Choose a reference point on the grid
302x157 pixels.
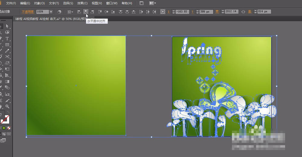[x=163, y=12]
